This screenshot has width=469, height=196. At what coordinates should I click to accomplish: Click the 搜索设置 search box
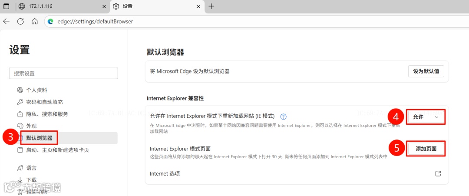tap(63, 73)
